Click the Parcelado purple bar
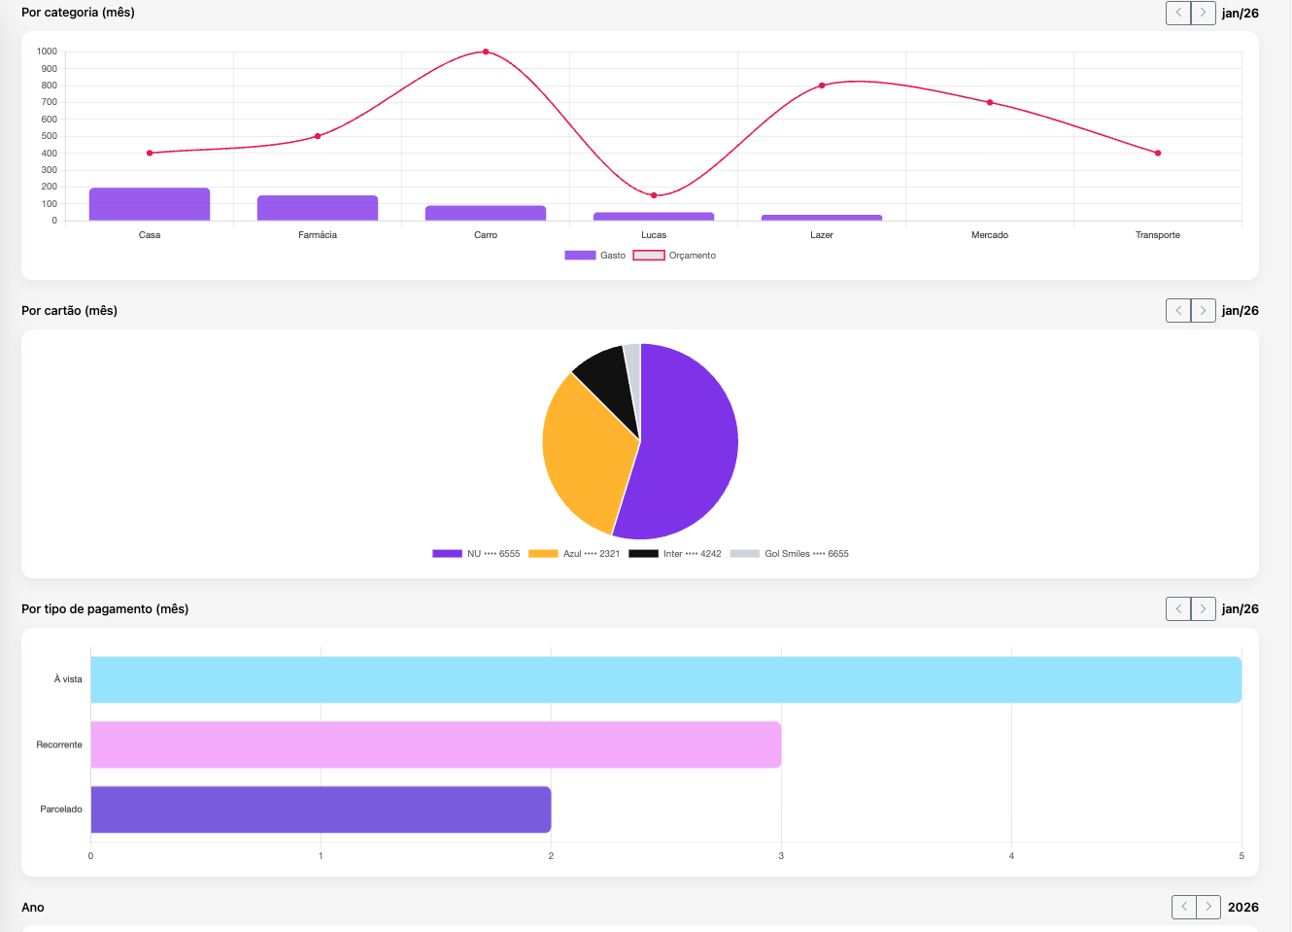This screenshot has width=1292, height=932. pos(321,810)
